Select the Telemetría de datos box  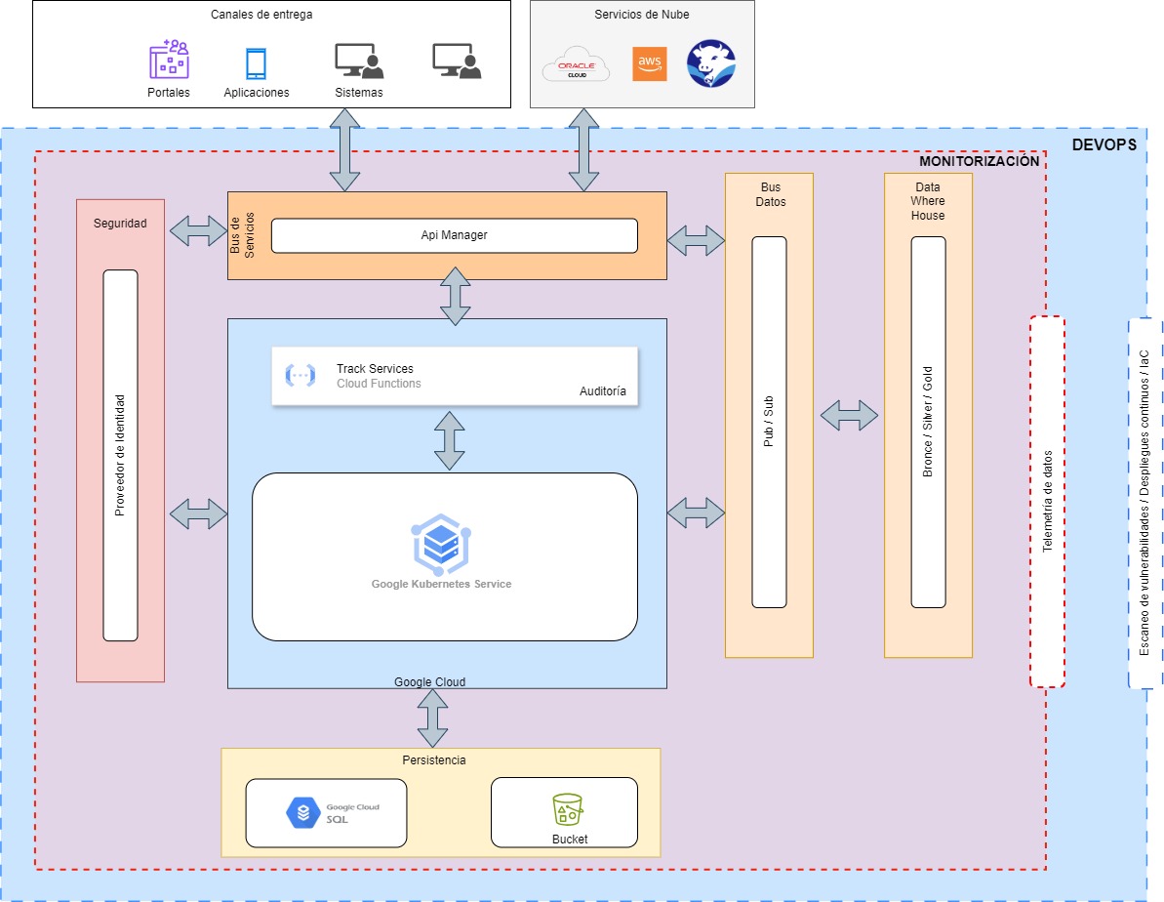click(1048, 502)
